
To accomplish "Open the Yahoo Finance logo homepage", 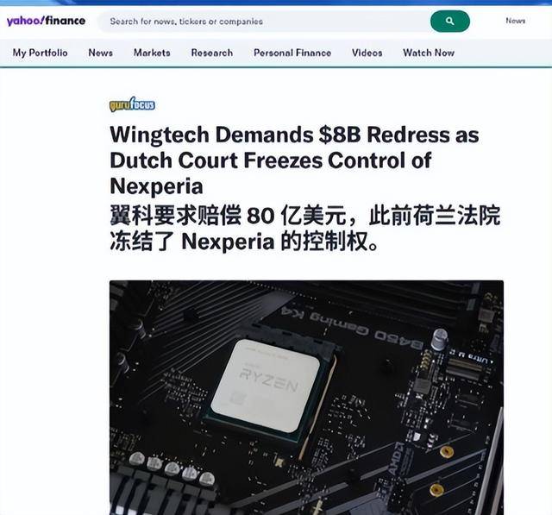I will (46, 21).
